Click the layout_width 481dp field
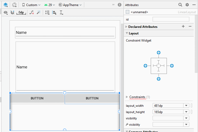Screen dimensions: 198x132 168,106
